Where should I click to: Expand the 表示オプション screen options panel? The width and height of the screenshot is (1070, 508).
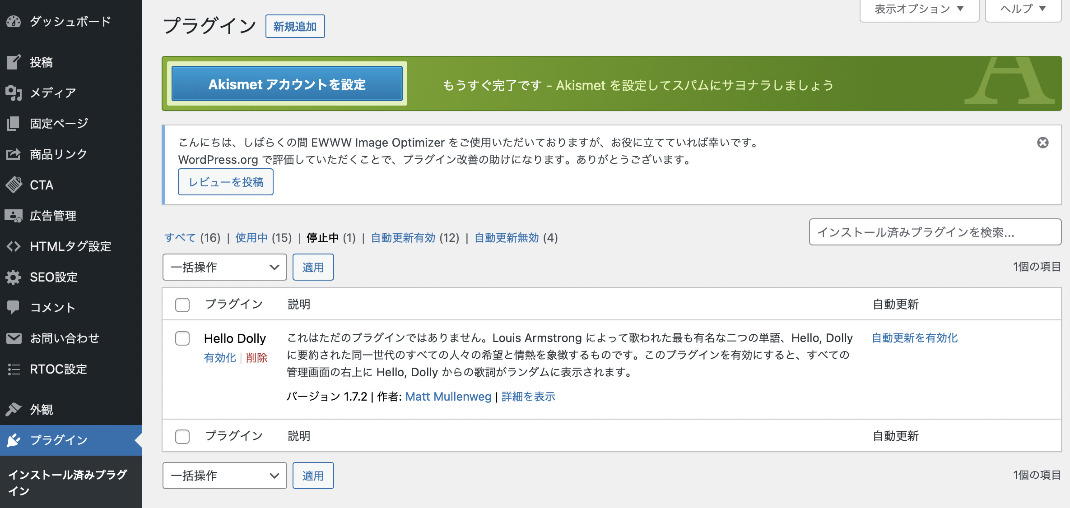(x=919, y=9)
